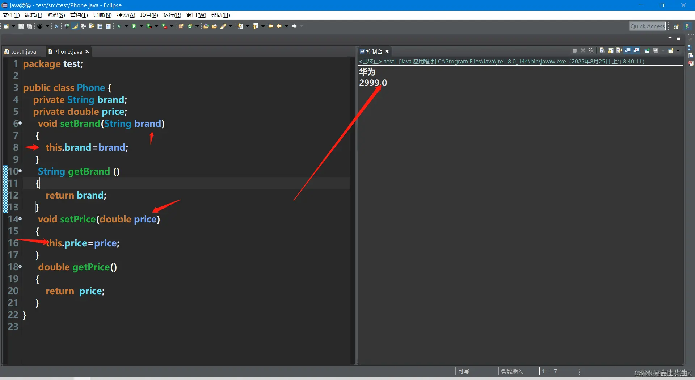Toggle Show Whitespace Characters pilcrow icon
Screen dimensions: 695x380
point(108,26)
